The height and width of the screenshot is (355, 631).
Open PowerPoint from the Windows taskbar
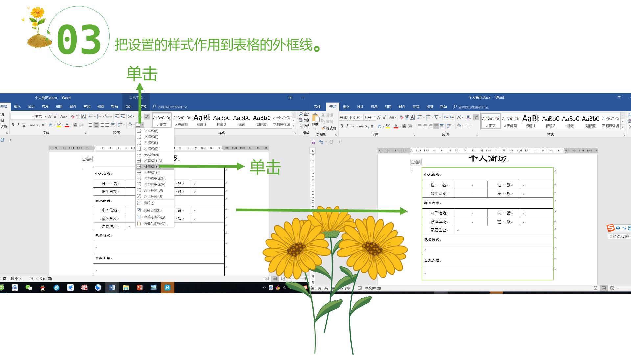click(140, 288)
